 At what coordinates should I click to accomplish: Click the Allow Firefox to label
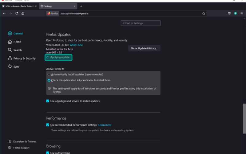click(55, 69)
